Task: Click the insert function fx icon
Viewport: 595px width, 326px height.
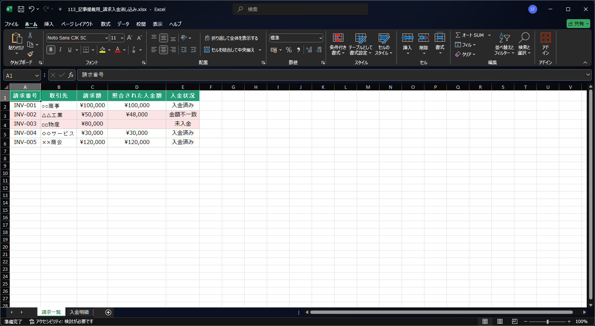Action: (x=71, y=75)
